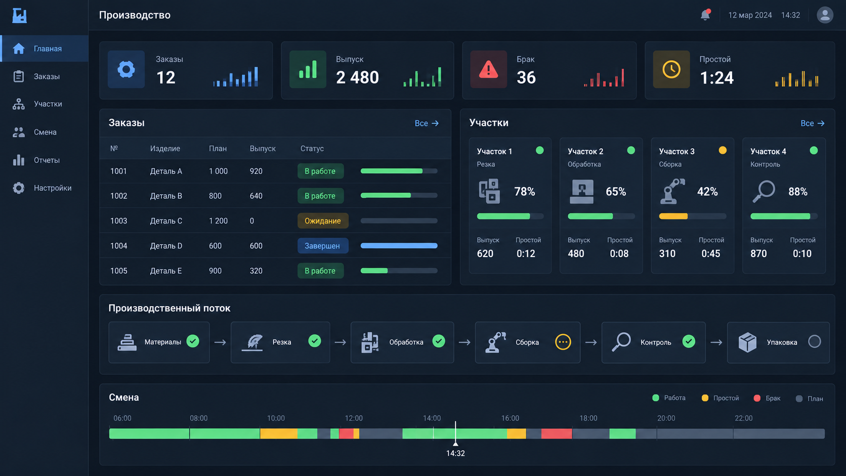Select Деталь E in the orders table
846x476 pixels.
click(x=166, y=271)
